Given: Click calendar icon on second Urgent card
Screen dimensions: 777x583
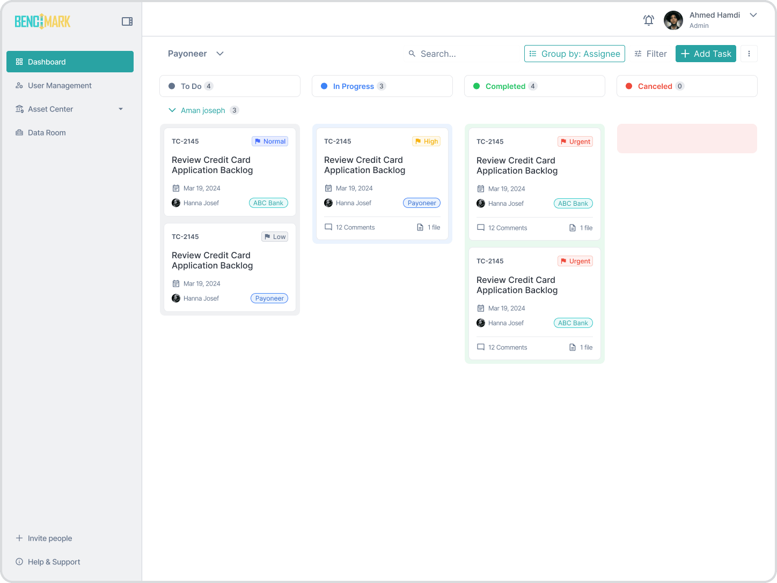Looking at the screenshot, I should (481, 308).
